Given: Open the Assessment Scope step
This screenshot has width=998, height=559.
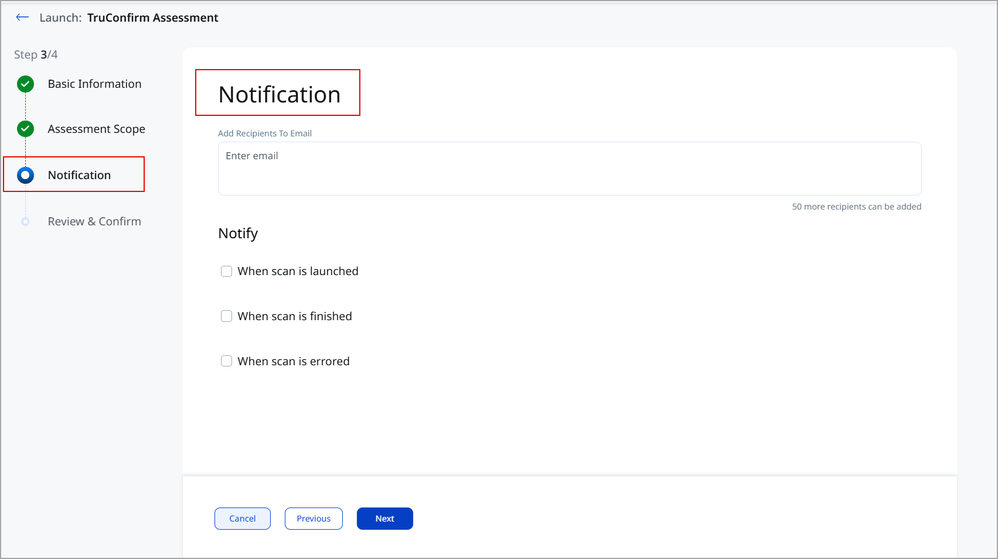Looking at the screenshot, I should click(x=96, y=129).
